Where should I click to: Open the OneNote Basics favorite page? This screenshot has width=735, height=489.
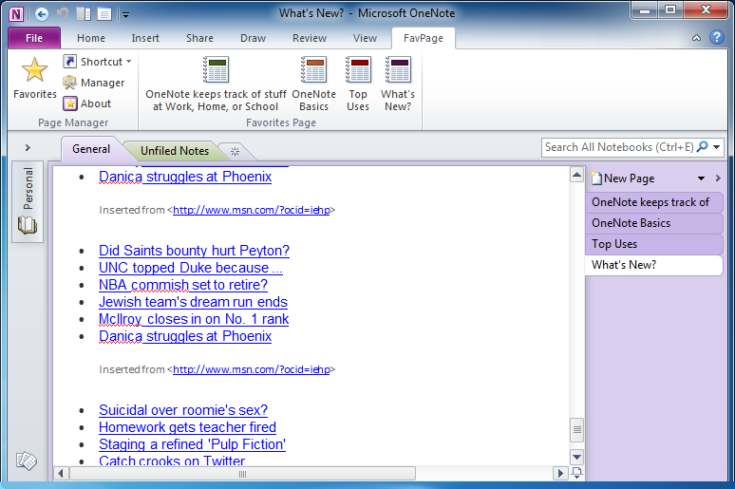[x=313, y=84]
